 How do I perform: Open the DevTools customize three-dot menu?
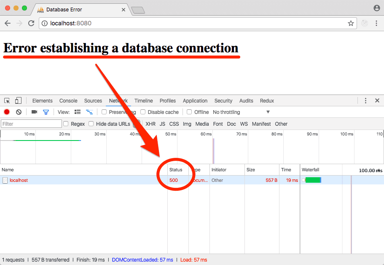coord(365,100)
